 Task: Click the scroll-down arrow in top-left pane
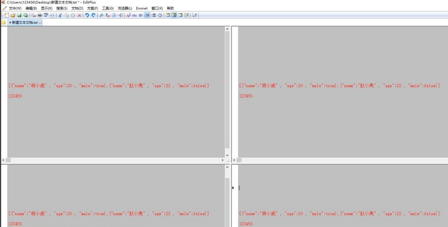coord(227,155)
